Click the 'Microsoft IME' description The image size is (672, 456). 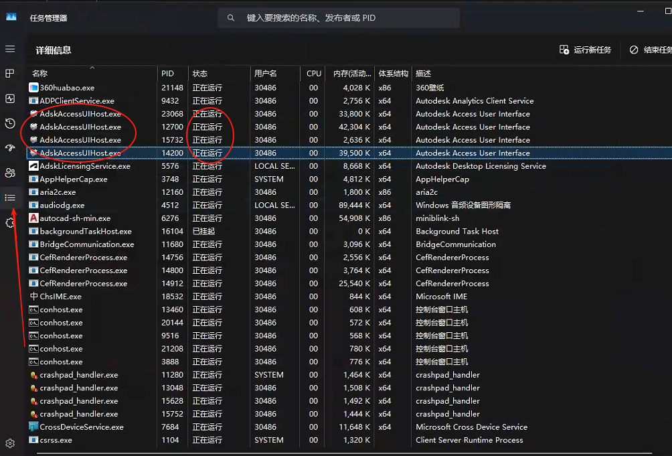click(x=442, y=297)
